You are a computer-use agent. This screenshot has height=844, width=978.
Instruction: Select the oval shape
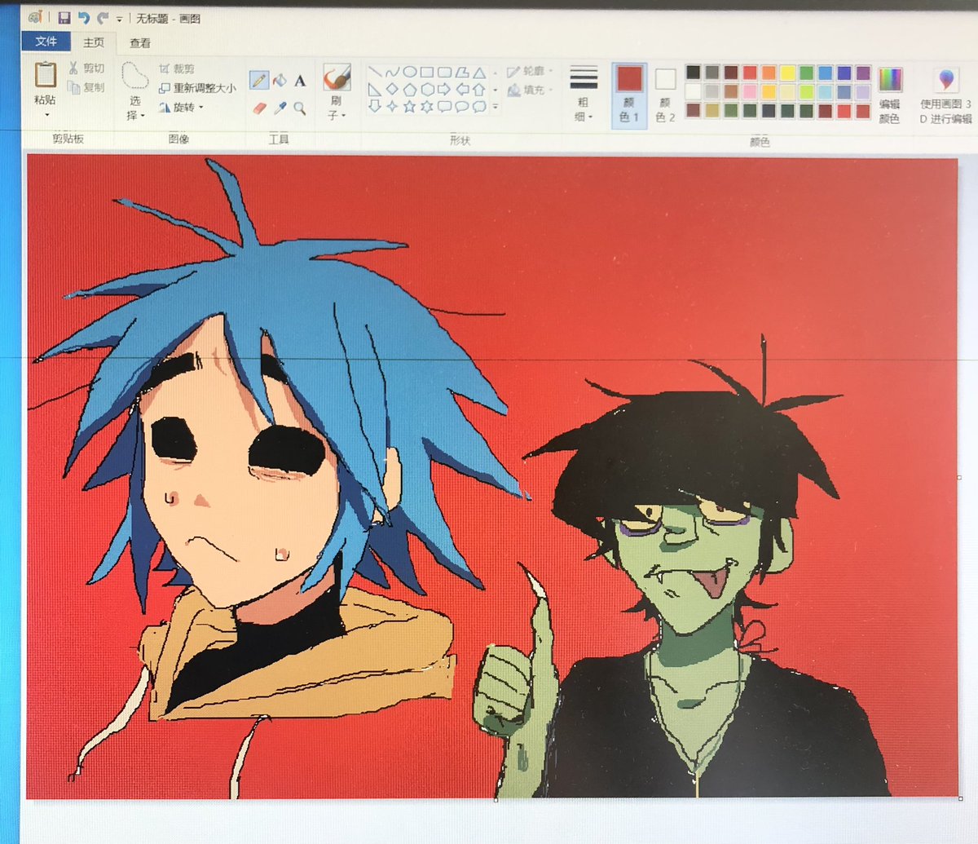pyautogui.click(x=410, y=72)
